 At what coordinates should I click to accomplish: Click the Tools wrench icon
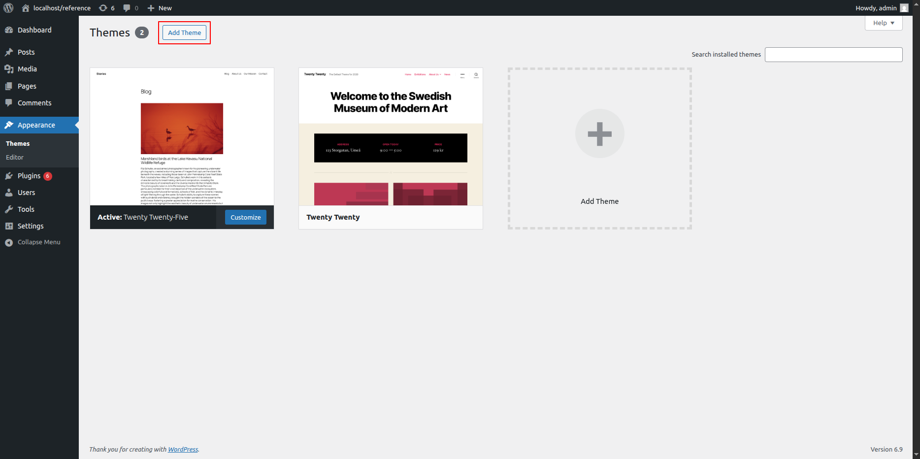coord(9,209)
